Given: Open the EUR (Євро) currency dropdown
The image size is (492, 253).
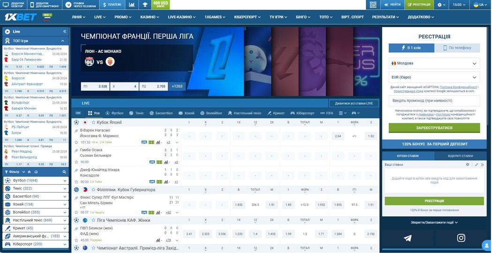Looking at the screenshot, I should 434,77.
